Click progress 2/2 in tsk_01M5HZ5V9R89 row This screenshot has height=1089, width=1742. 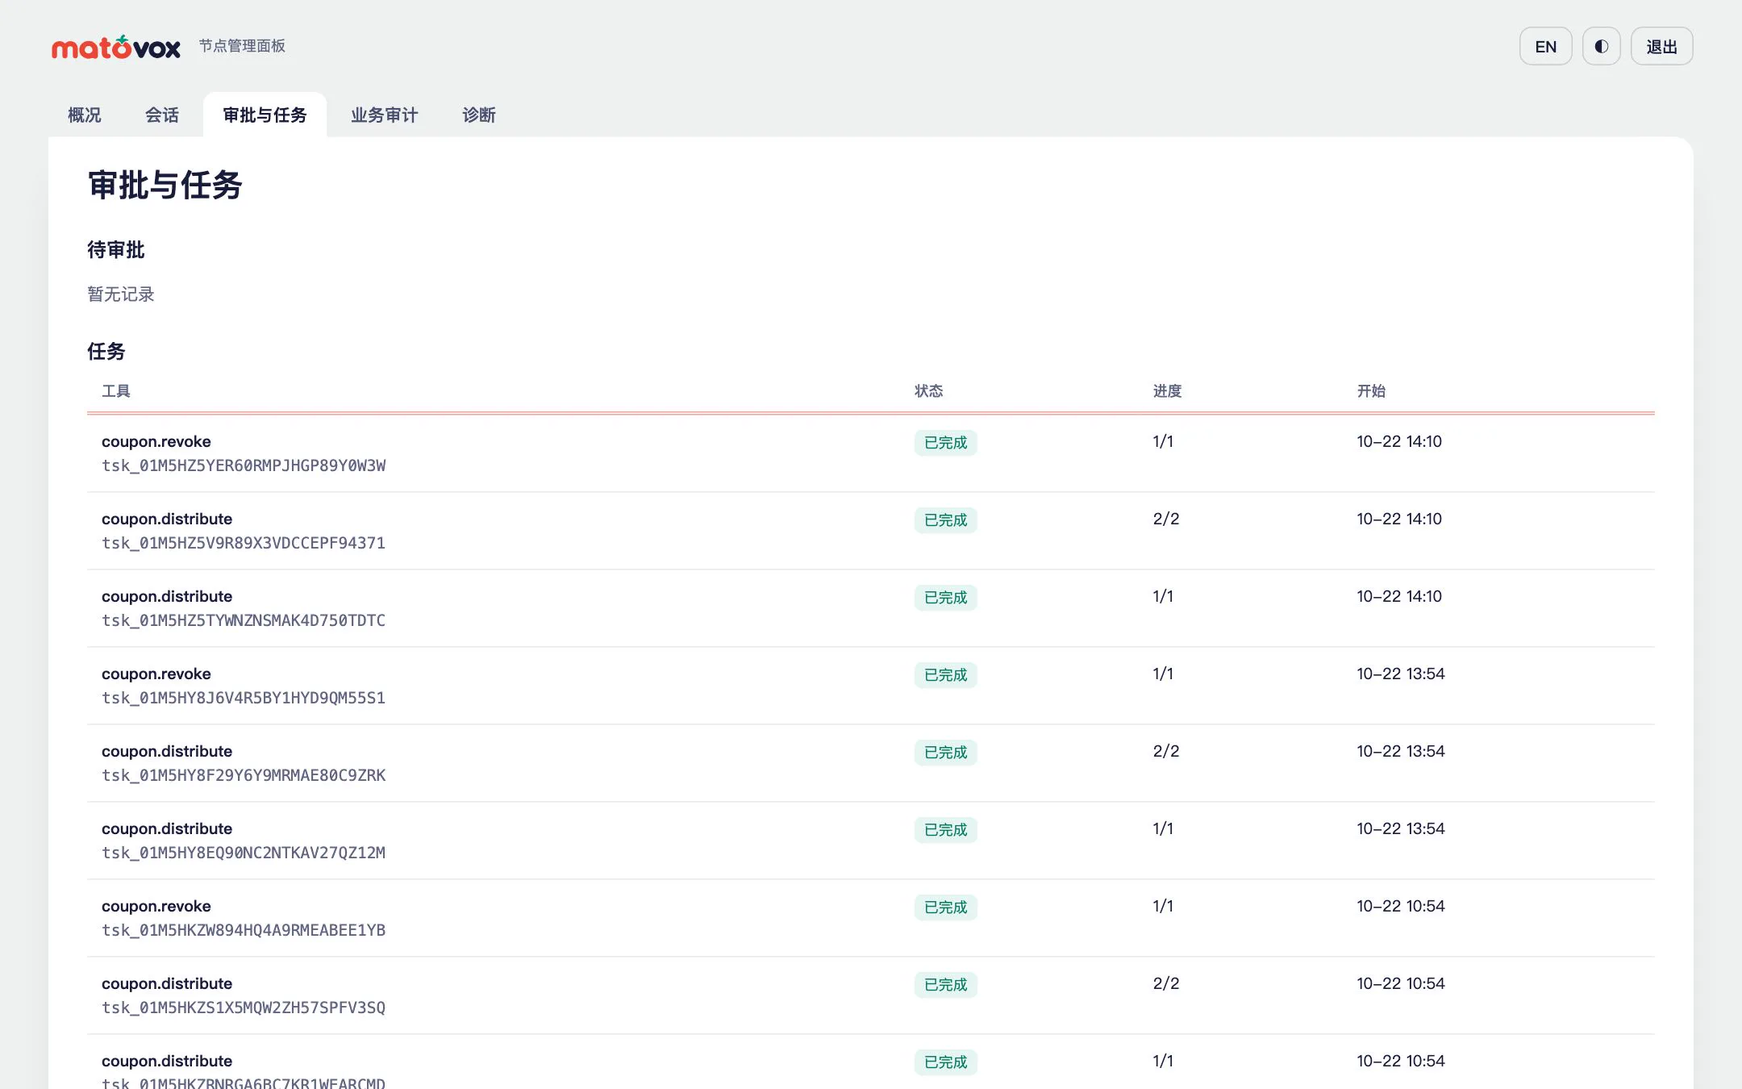[1166, 519]
